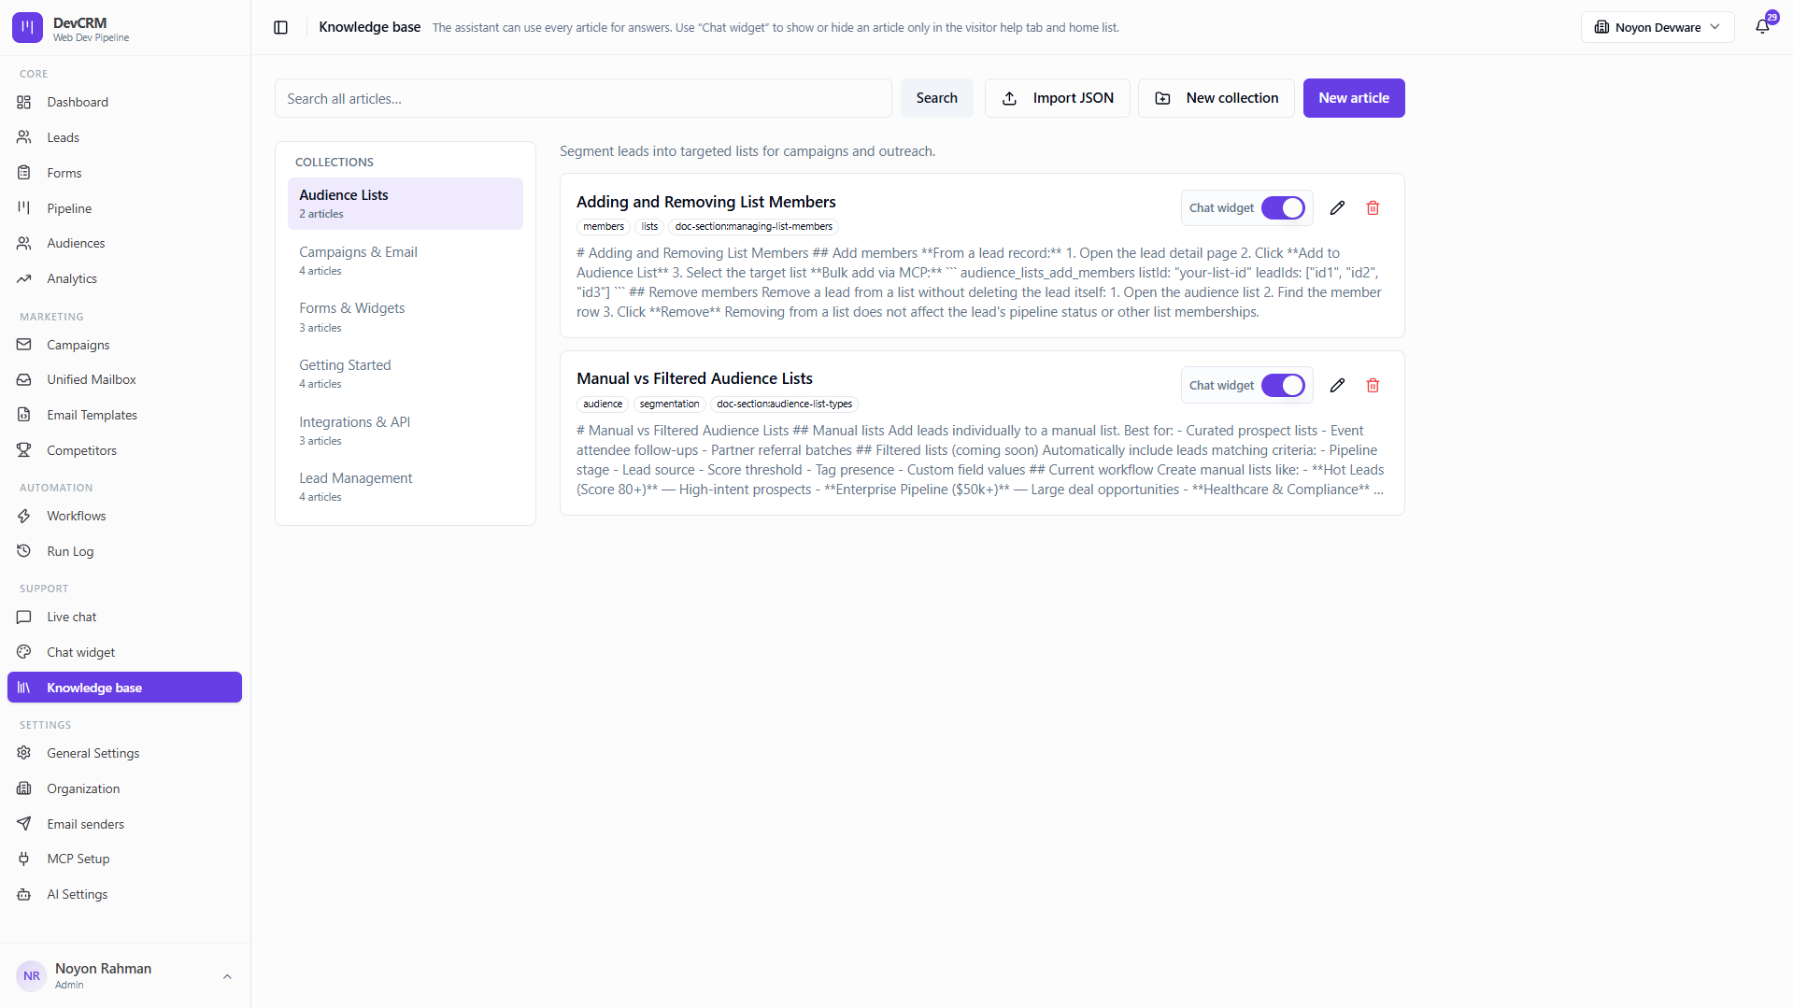Open Live chat support
Viewport: 1793px width, 1008px height.
coord(124,617)
